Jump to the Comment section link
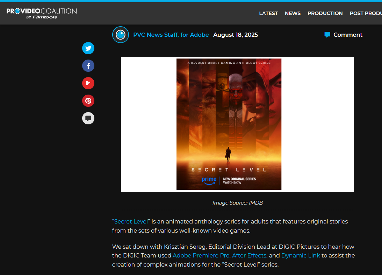Screen dimensions: 382x275 pyautogui.click(x=348, y=35)
